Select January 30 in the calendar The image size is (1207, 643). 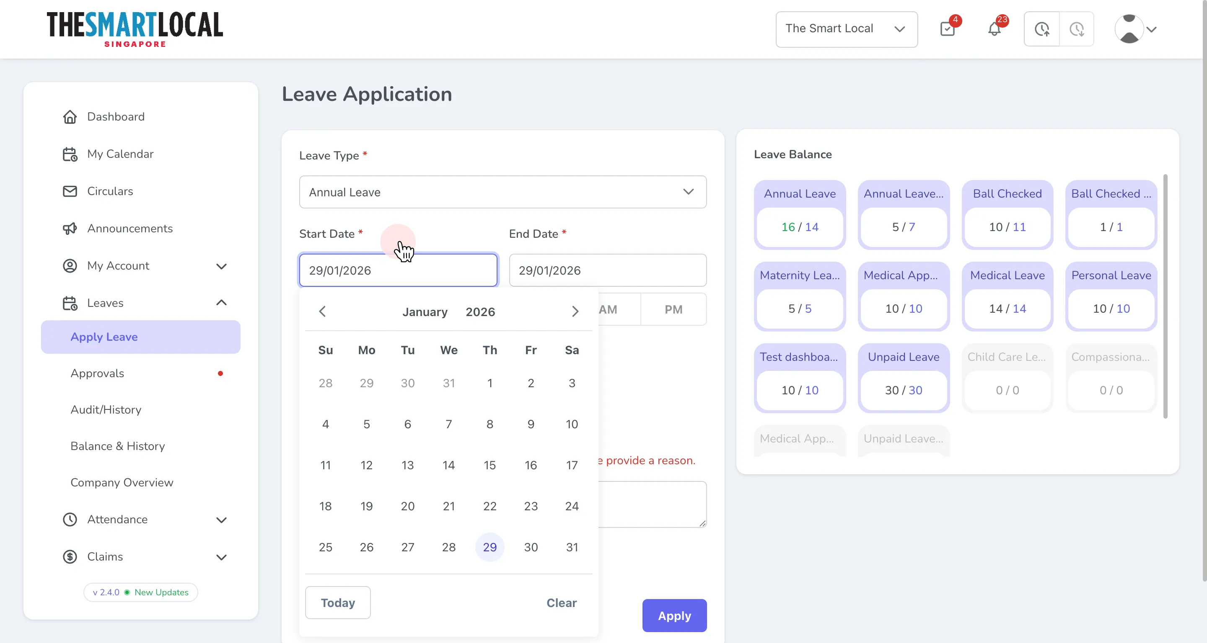click(531, 547)
